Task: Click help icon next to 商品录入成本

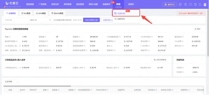Action: point(119,68)
